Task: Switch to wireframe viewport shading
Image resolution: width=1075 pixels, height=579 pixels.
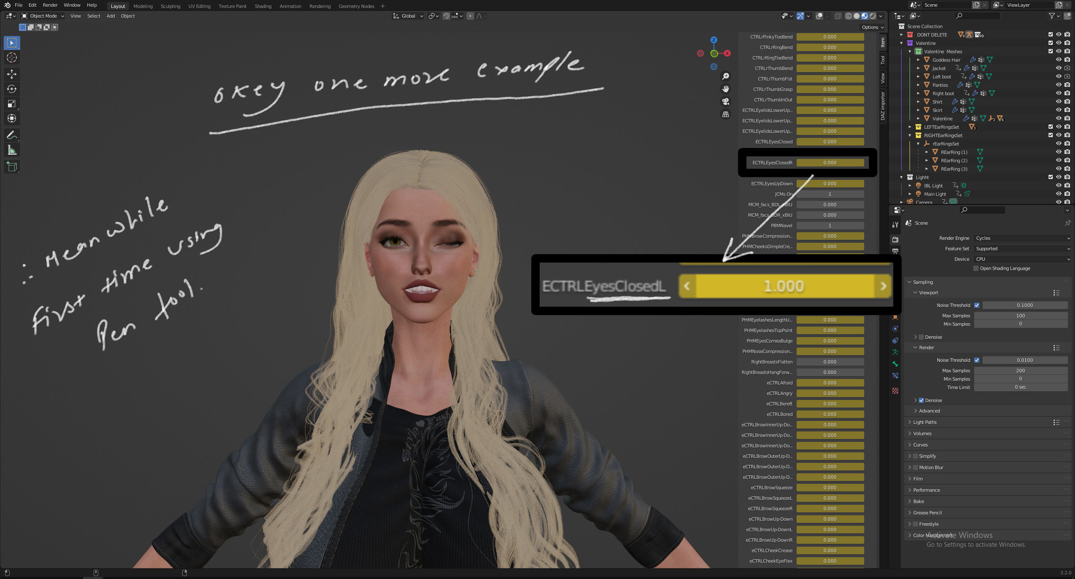Action: pyautogui.click(x=849, y=16)
